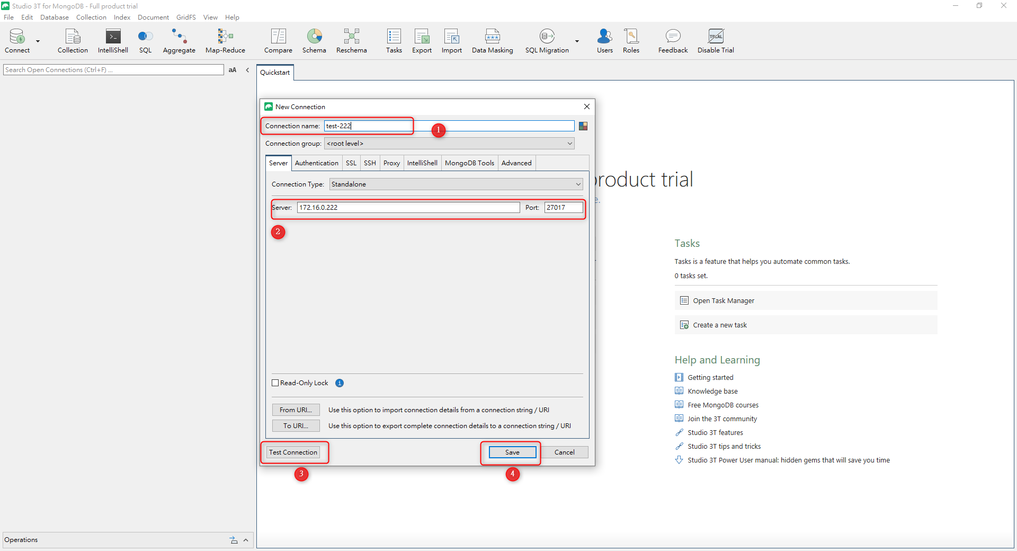Select the SSH tab in dialog
The image size is (1017, 551).
[370, 163]
